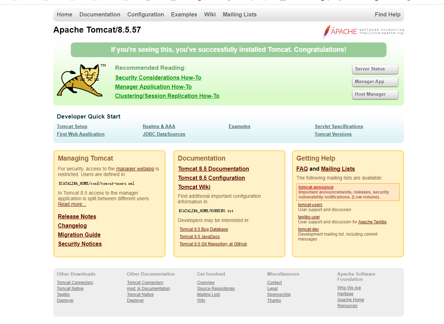Open First Web Application link

pyautogui.click(x=81, y=134)
